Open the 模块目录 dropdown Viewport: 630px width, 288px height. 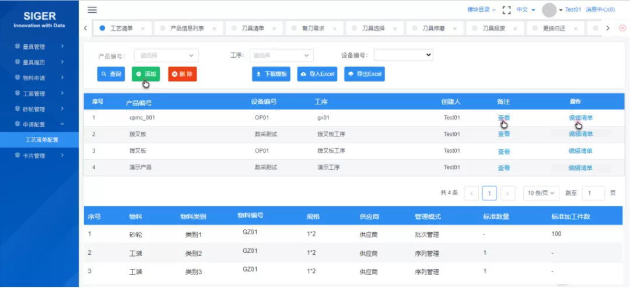tap(481, 10)
